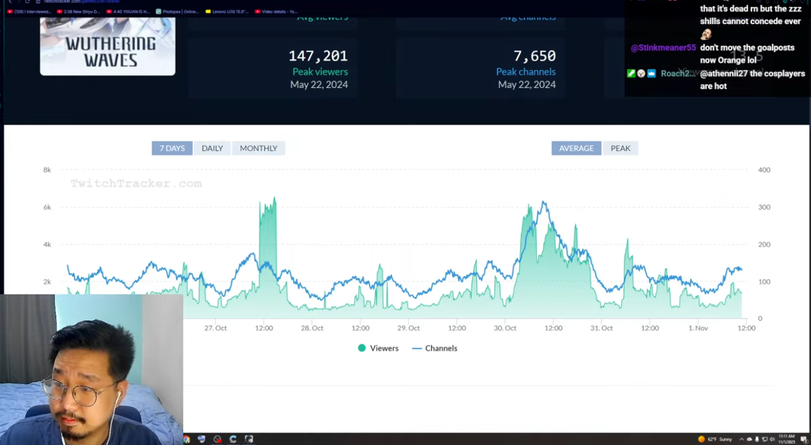Open the volume speaker tray icon
Viewport: 811px width, 445px height.
pyautogui.click(x=772, y=439)
